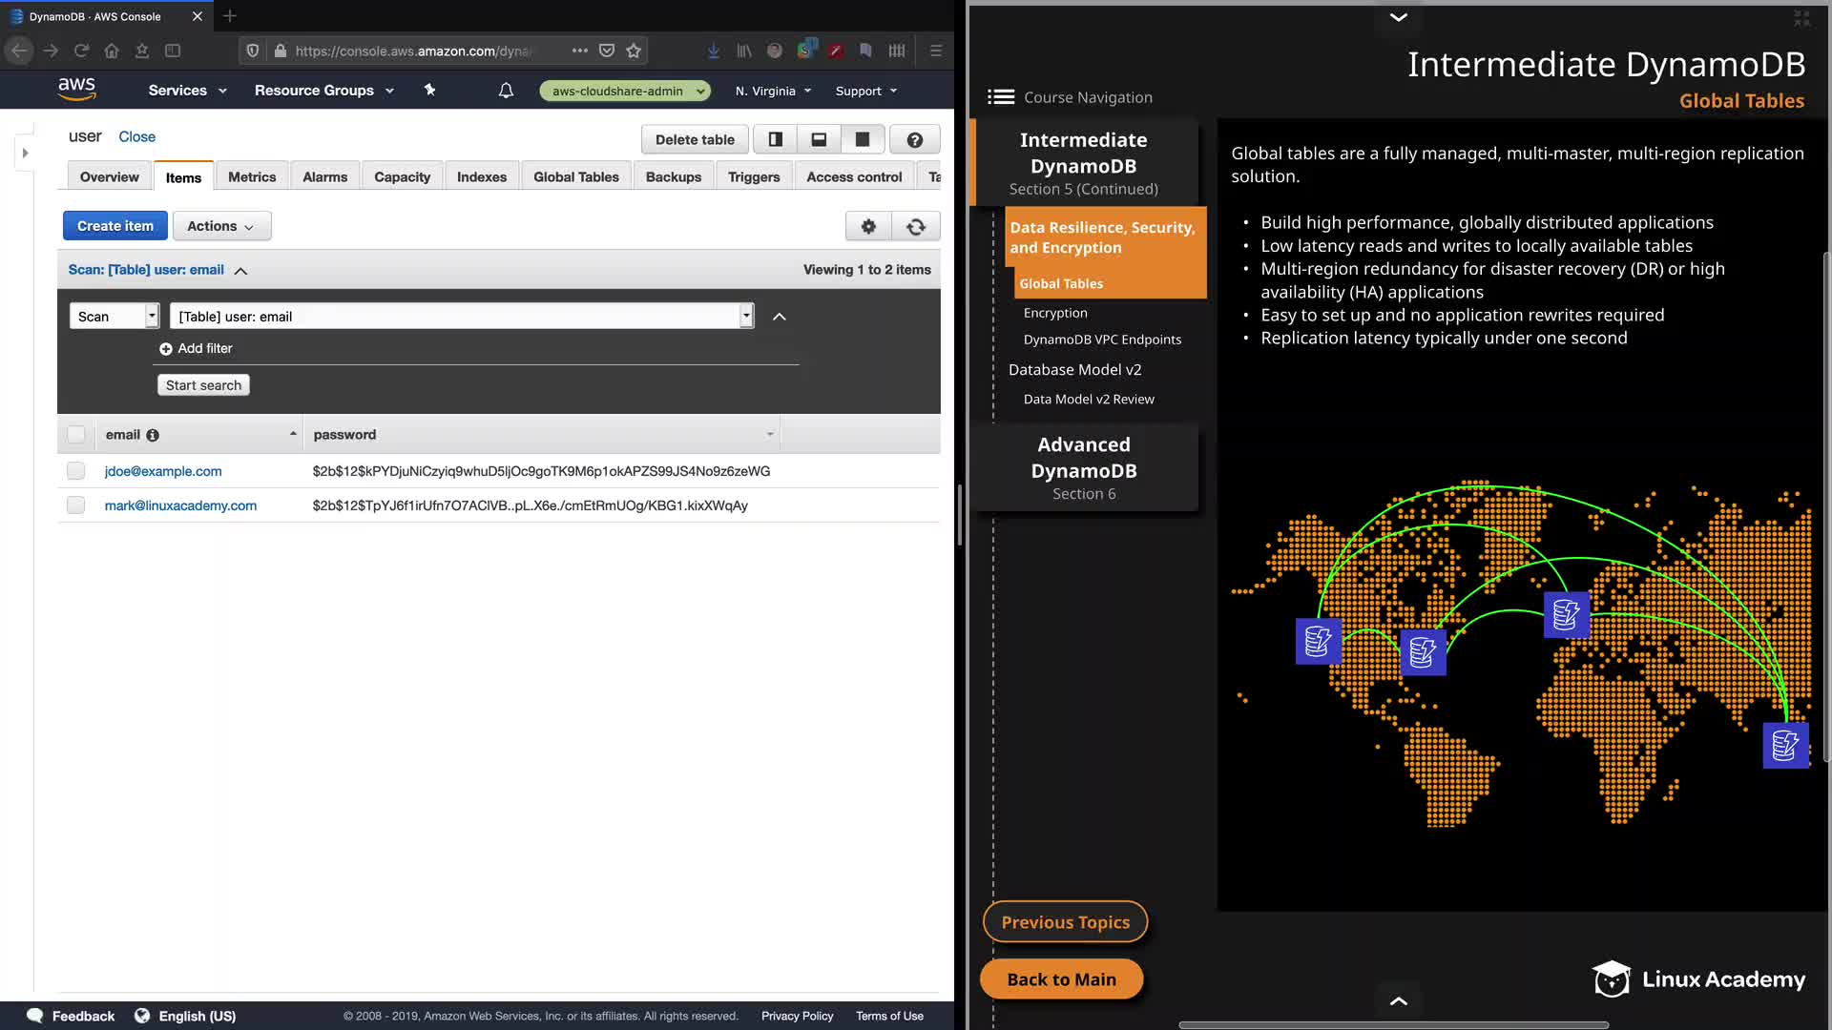Click the Create item button
The width and height of the screenshot is (1832, 1030).
[114, 226]
